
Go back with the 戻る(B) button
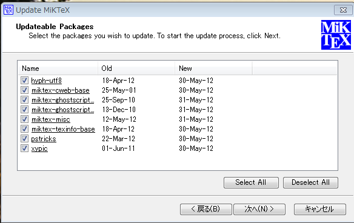pyautogui.click(x=206, y=209)
